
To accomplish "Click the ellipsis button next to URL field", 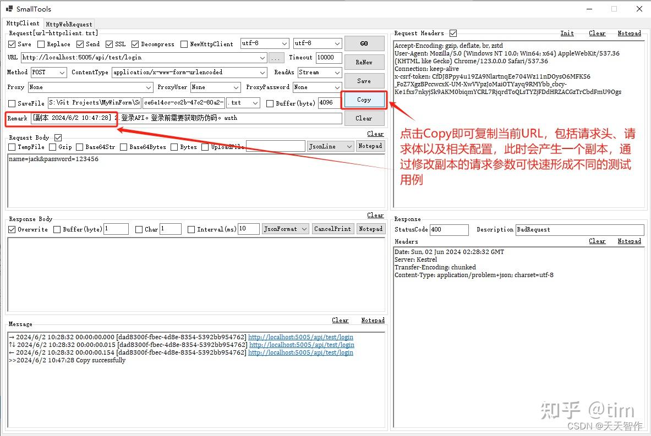I will [x=276, y=57].
